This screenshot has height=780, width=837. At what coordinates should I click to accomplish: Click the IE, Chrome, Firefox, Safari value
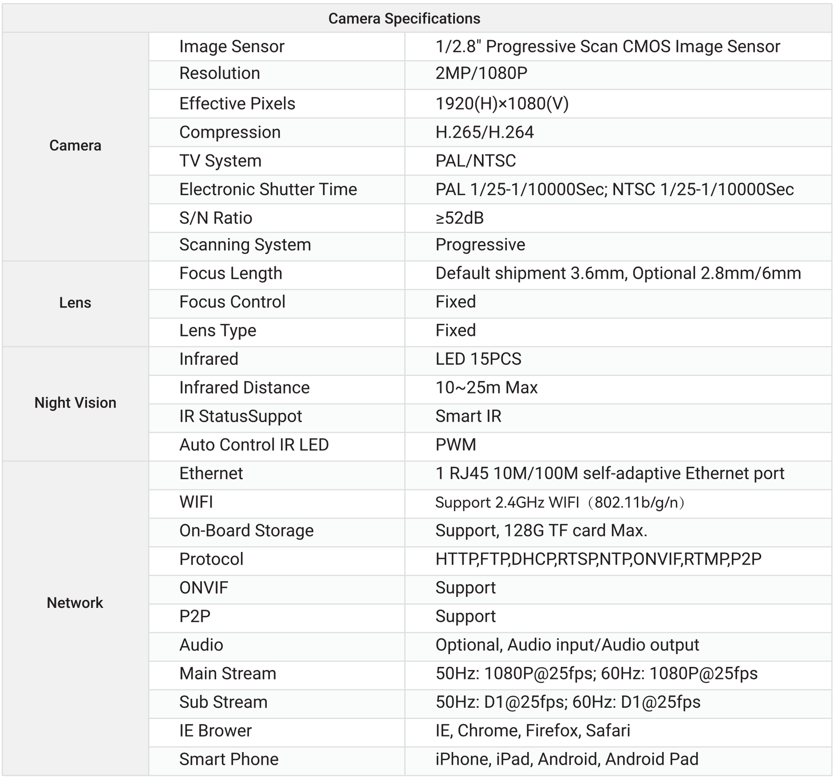(x=533, y=731)
